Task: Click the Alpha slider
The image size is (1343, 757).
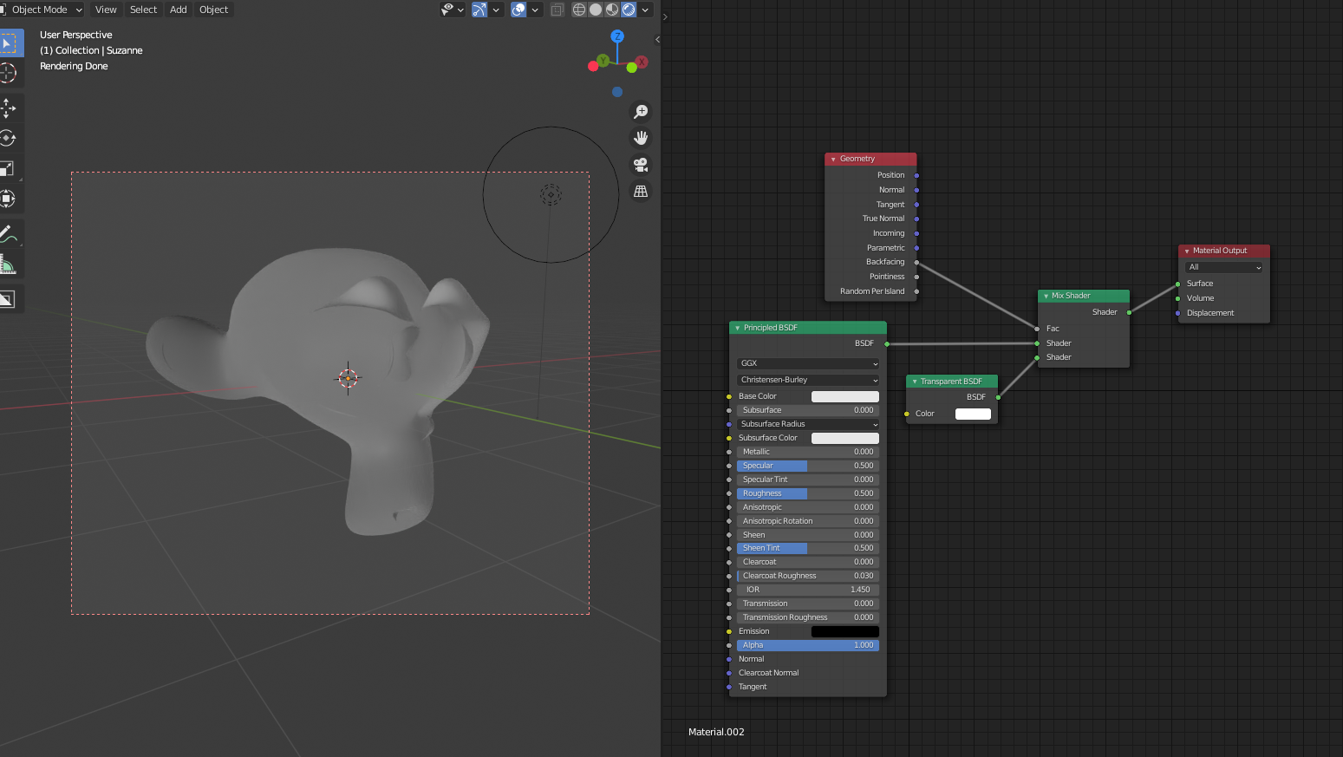Action: 808,645
